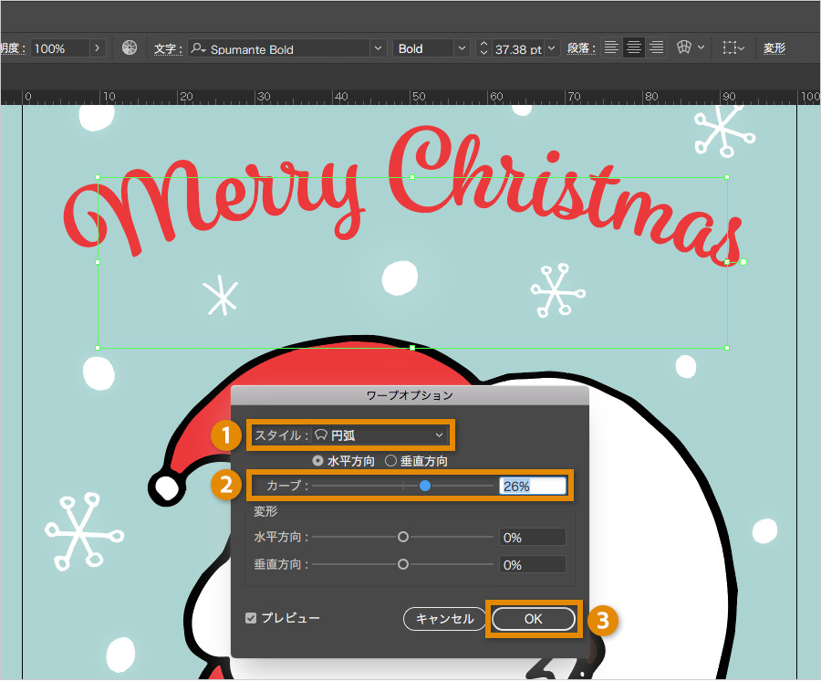Open the 文字 character panel link

pyautogui.click(x=168, y=48)
